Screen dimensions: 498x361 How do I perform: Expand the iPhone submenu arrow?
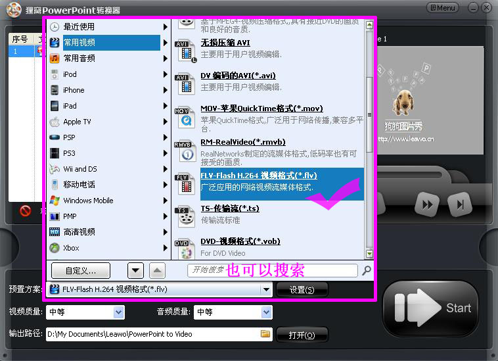click(165, 90)
